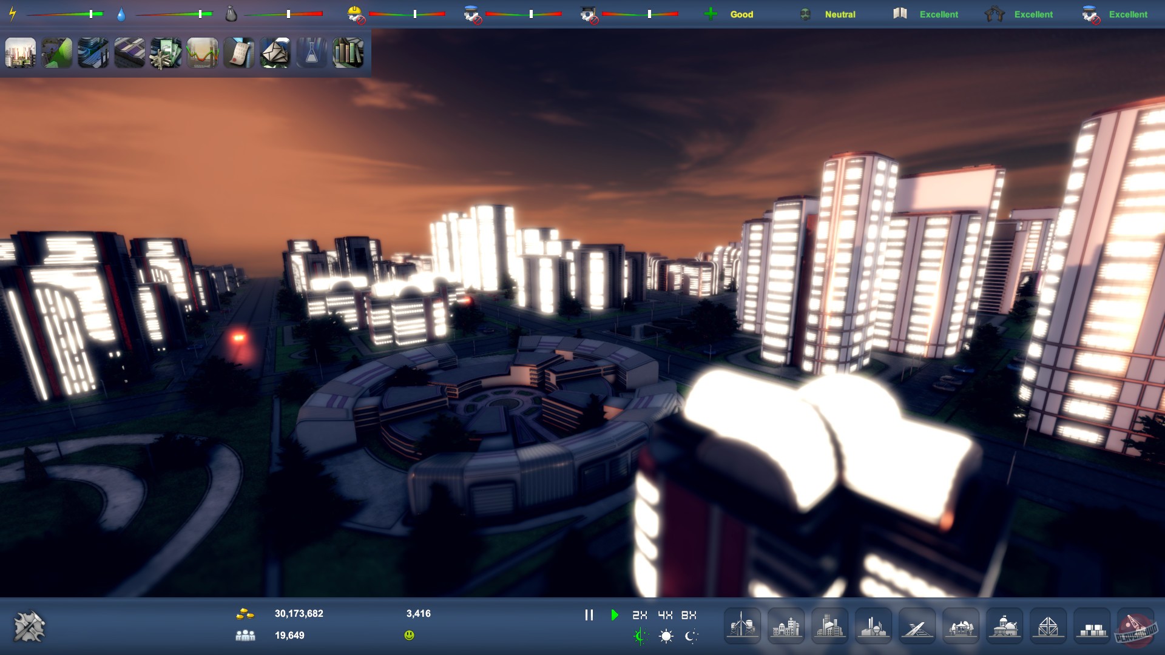Open the research flask icon
Screen dimensions: 1165x655
(311, 53)
